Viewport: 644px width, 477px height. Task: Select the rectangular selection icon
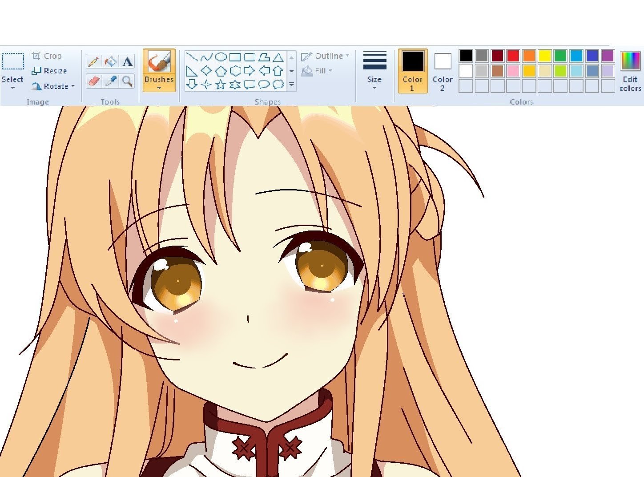tap(13, 61)
